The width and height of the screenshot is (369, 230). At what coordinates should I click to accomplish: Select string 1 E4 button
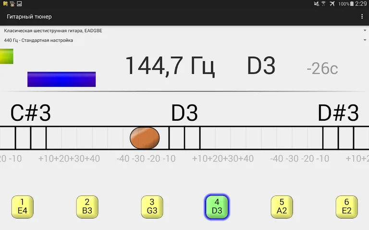tap(23, 207)
